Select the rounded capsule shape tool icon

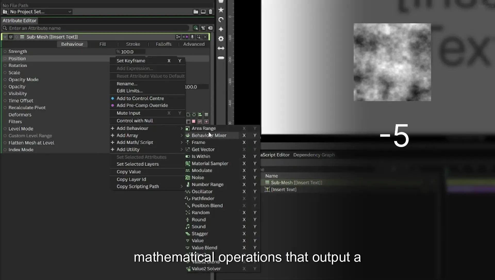click(x=221, y=58)
